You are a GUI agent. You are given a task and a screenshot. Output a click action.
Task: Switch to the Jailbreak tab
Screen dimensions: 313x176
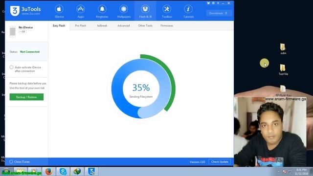pos(102,25)
